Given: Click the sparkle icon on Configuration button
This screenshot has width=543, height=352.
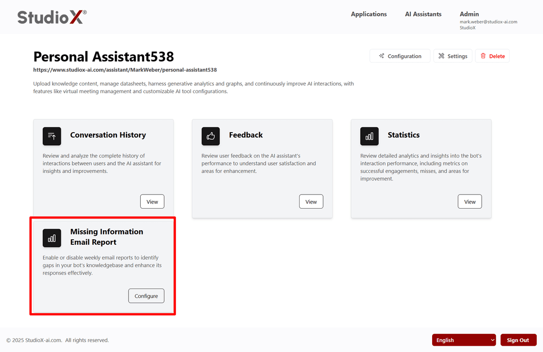Looking at the screenshot, I should [x=382, y=56].
